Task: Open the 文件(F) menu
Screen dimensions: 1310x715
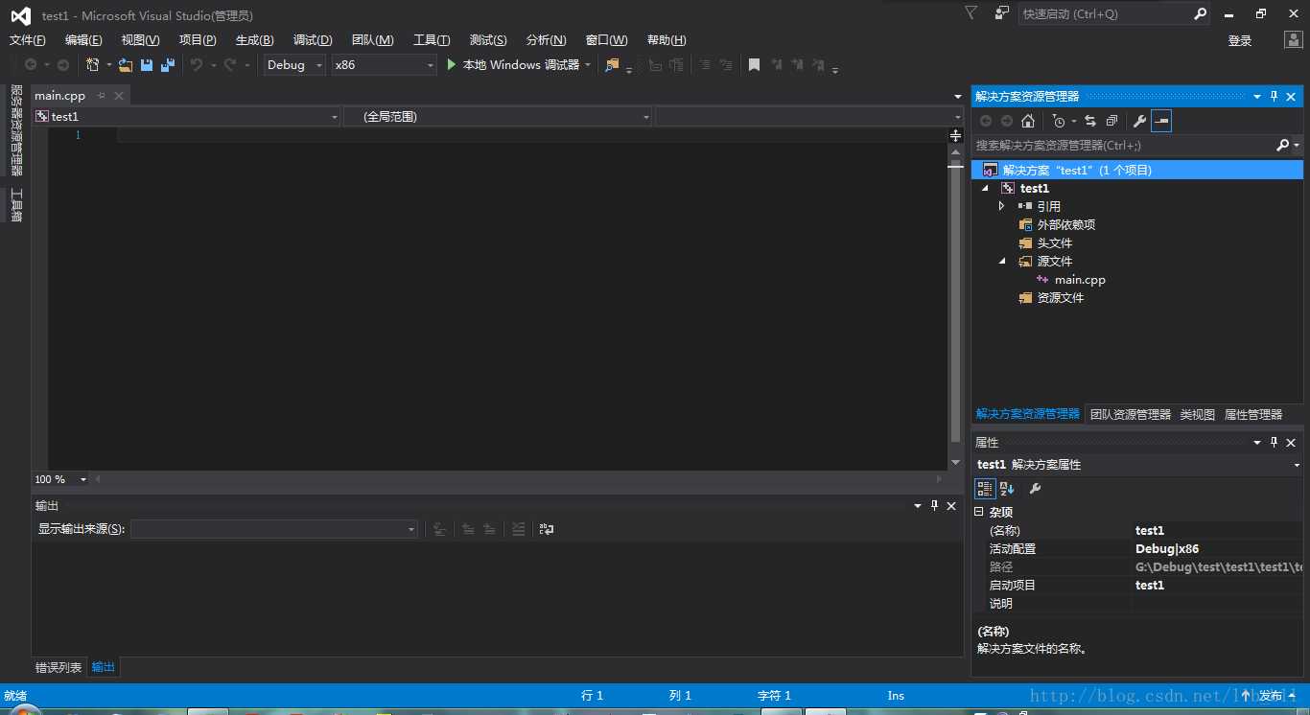Action: 28,40
